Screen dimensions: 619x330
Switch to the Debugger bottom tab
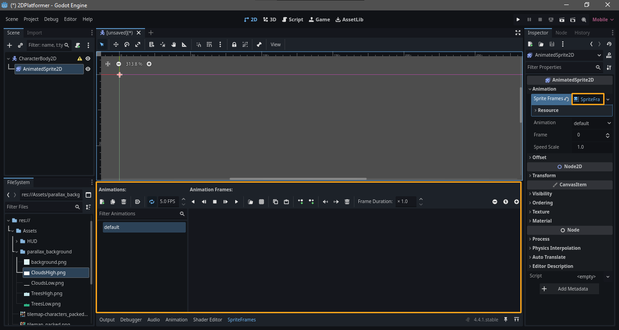coord(131,320)
